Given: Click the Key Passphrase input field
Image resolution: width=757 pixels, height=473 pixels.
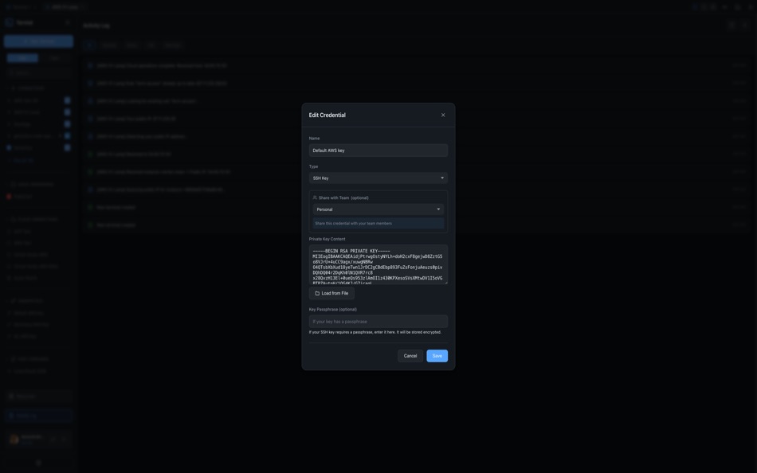Looking at the screenshot, I should tap(378, 319).
